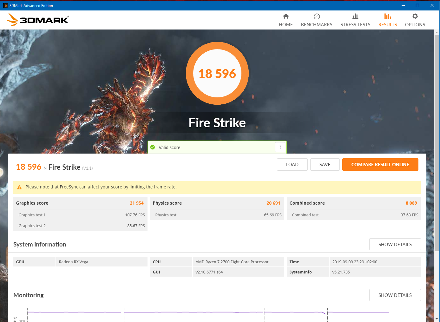Click the FreeSync warning message text
The width and height of the screenshot is (440, 322).
coord(101,187)
